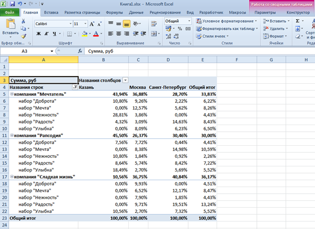Image resolution: width=315 pixels, height=229 pixels.
Task: Click the Save icon in quick access toolbar
Action: [11, 4]
